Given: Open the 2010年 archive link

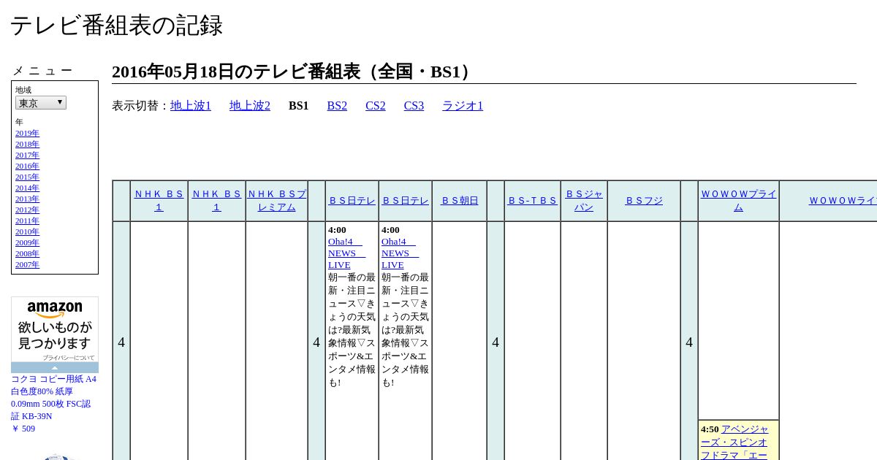Looking at the screenshot, I should pyautogui.click(x=27, y=232).
